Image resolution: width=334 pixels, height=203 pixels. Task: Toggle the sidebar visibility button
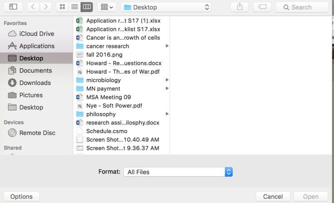(x=13, y=7)
